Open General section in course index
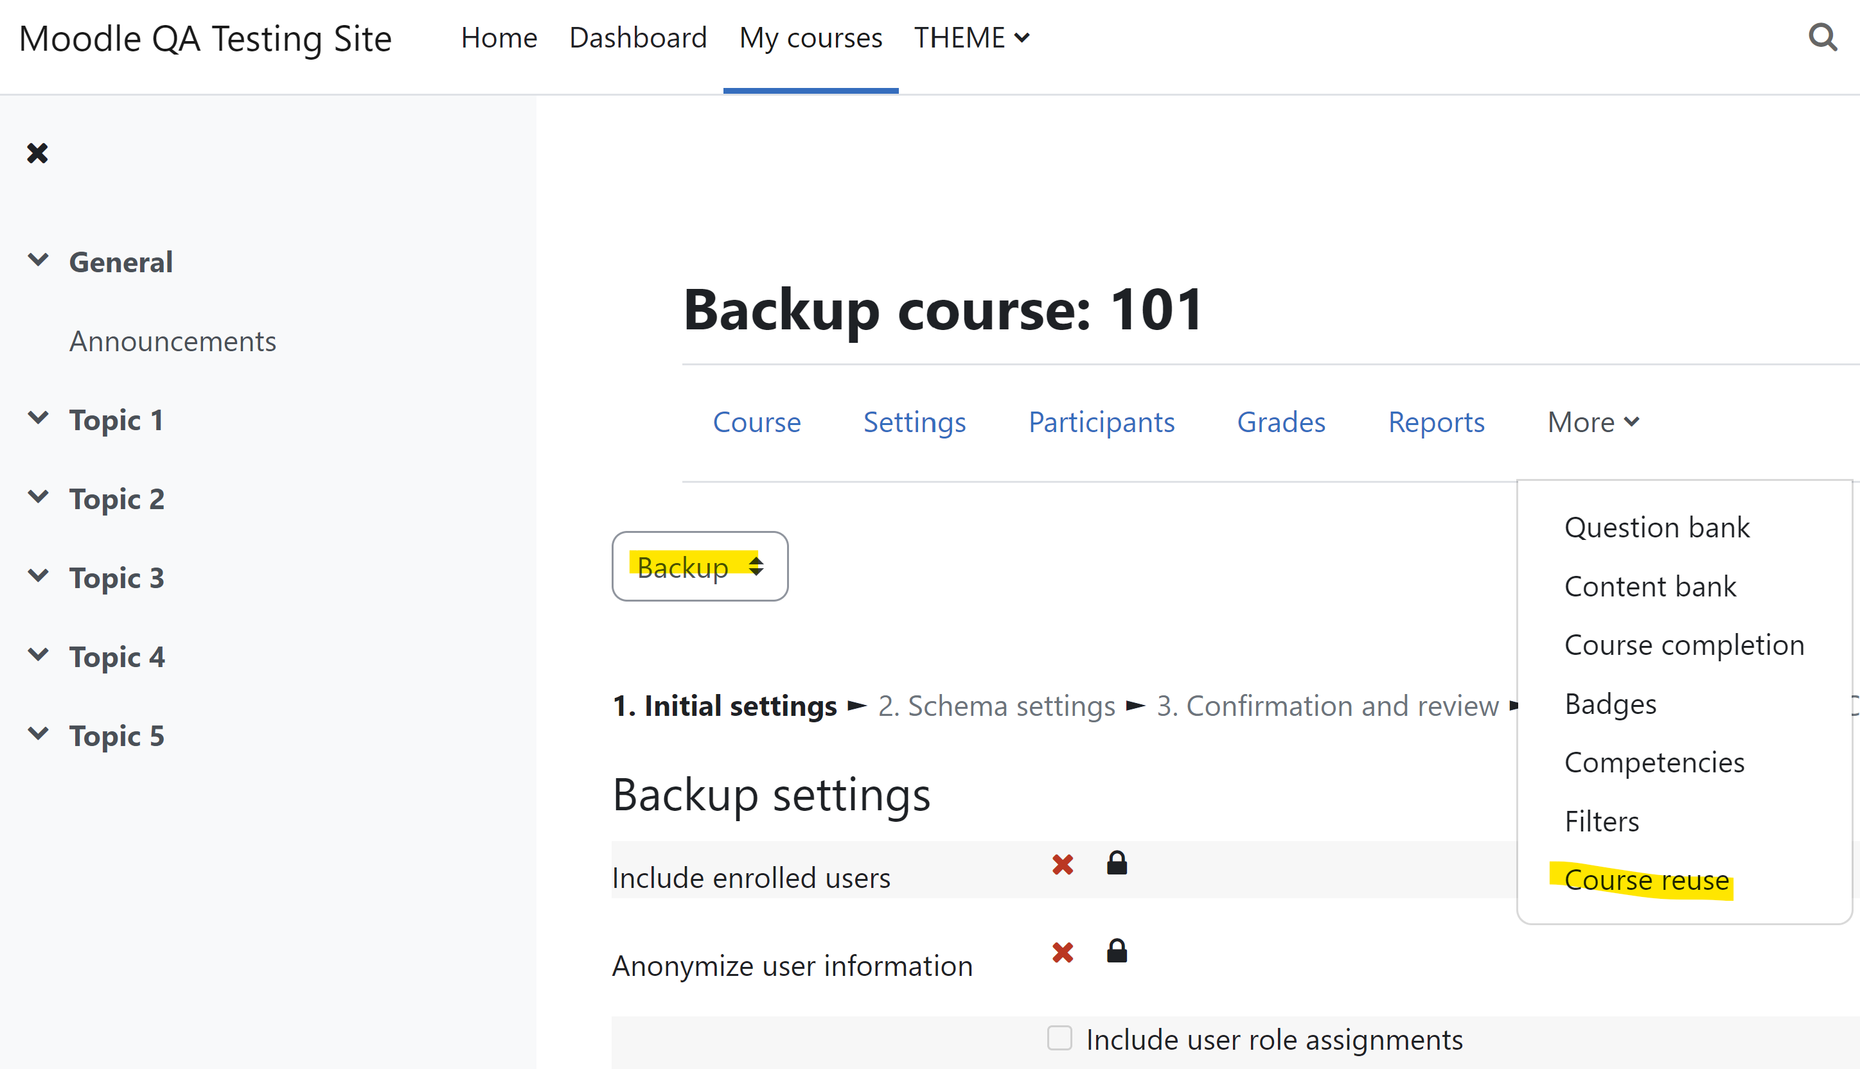Image resolution: width=1860 pixels, height=1069 pixels. click(121, 262)
